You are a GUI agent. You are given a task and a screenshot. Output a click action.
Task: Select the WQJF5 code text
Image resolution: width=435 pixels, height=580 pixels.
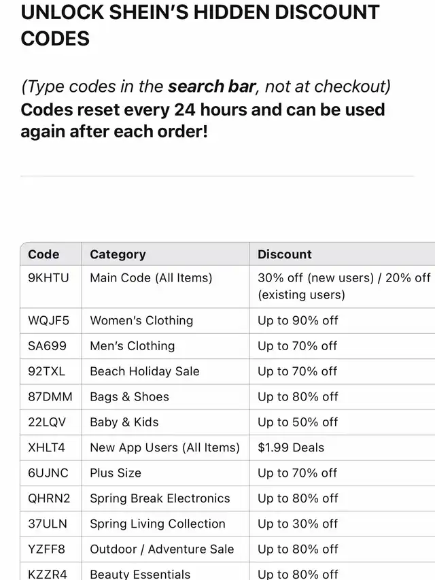point(48,320)
